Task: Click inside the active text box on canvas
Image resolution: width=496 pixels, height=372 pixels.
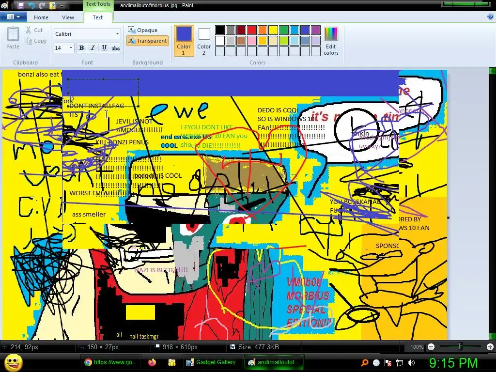Action: tap(103, 93)
